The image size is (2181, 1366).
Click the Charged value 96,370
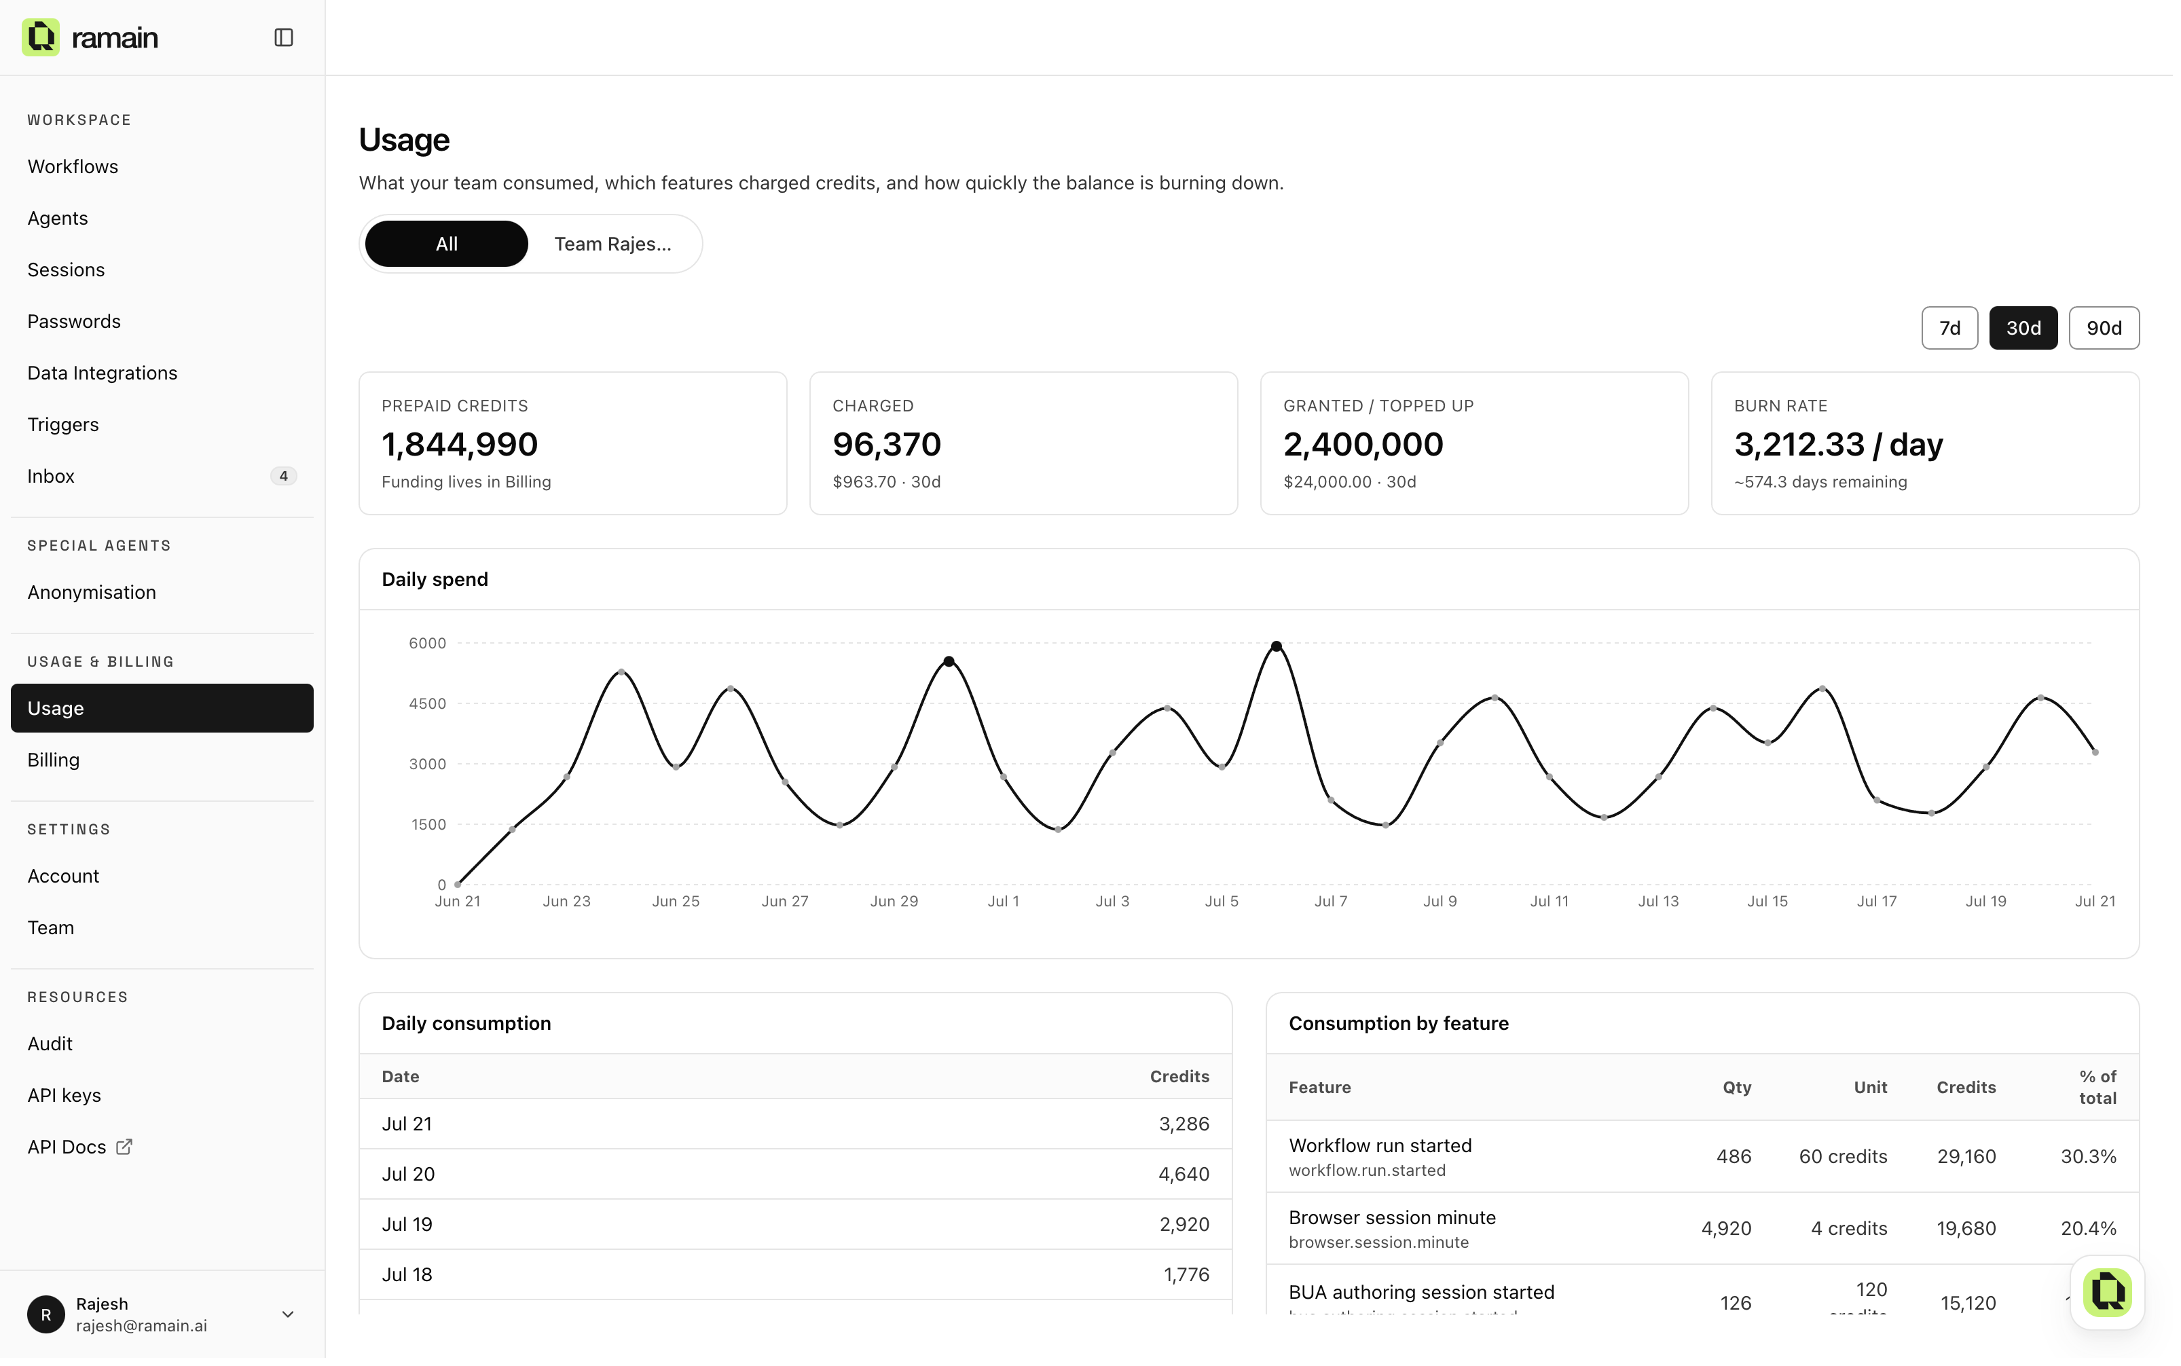tap(886, 445)
